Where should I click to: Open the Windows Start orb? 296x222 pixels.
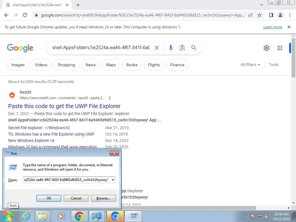[8, 216]
